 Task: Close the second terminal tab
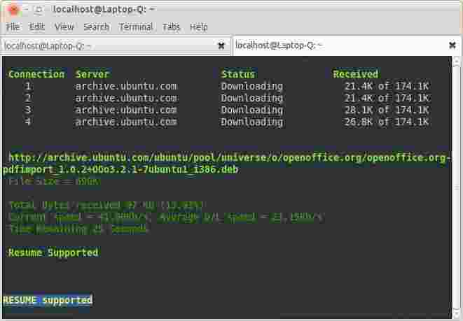click(452, 45)
